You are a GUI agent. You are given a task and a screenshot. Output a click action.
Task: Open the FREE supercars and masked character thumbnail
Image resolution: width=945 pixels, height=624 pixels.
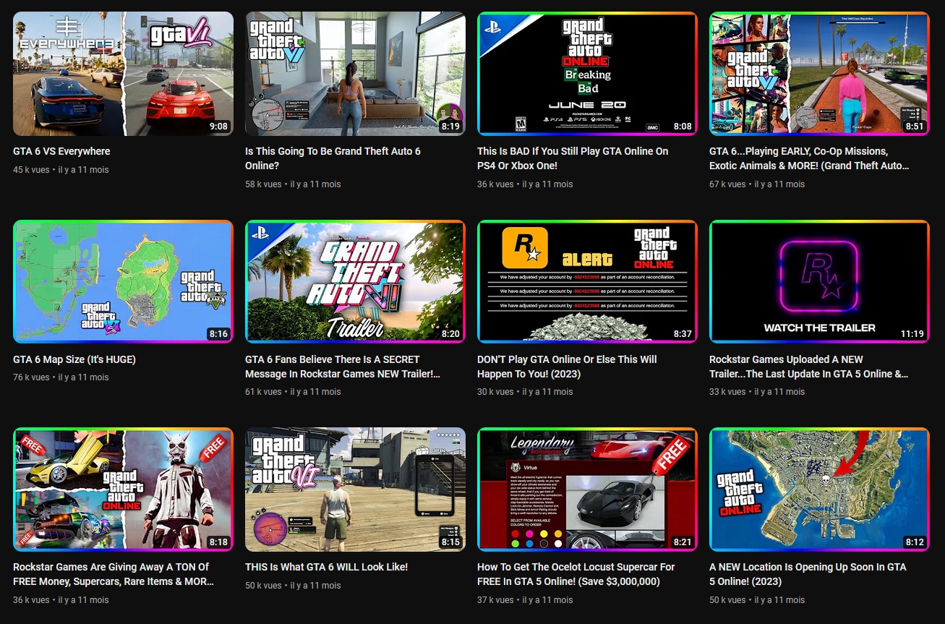(x=123, y=490)
